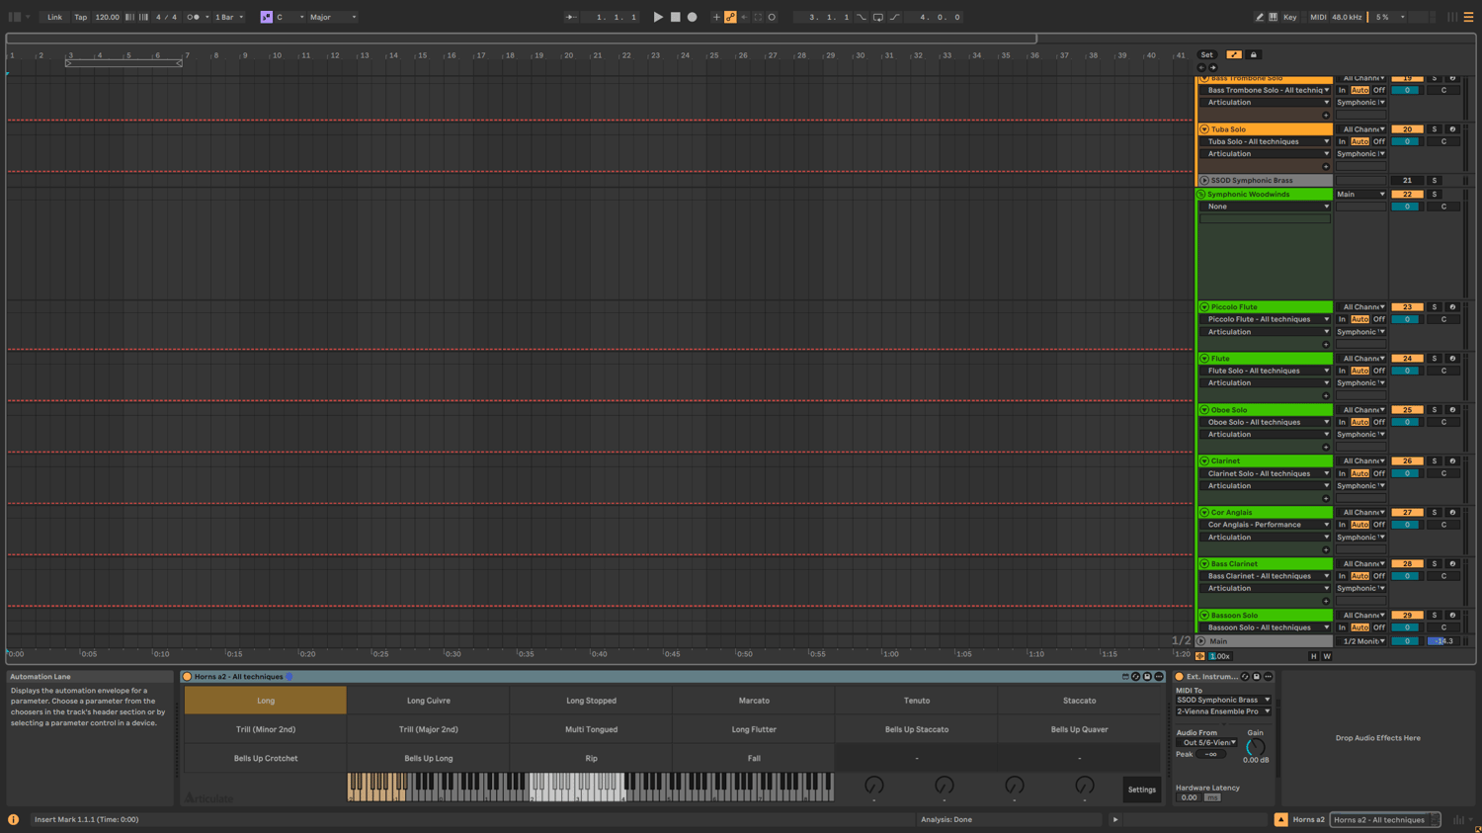Solo the Tuba Solo track
Viewport: 1482px width, 833px height.
[1435, 129]
